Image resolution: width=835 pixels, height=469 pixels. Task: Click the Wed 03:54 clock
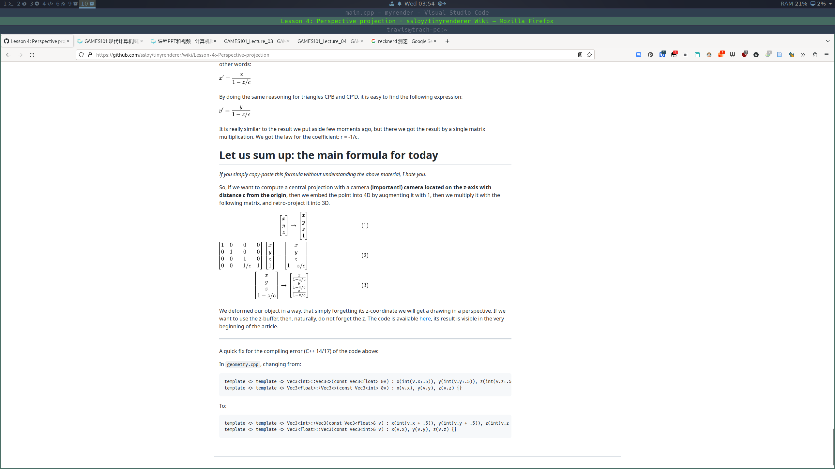coord(419,4)
